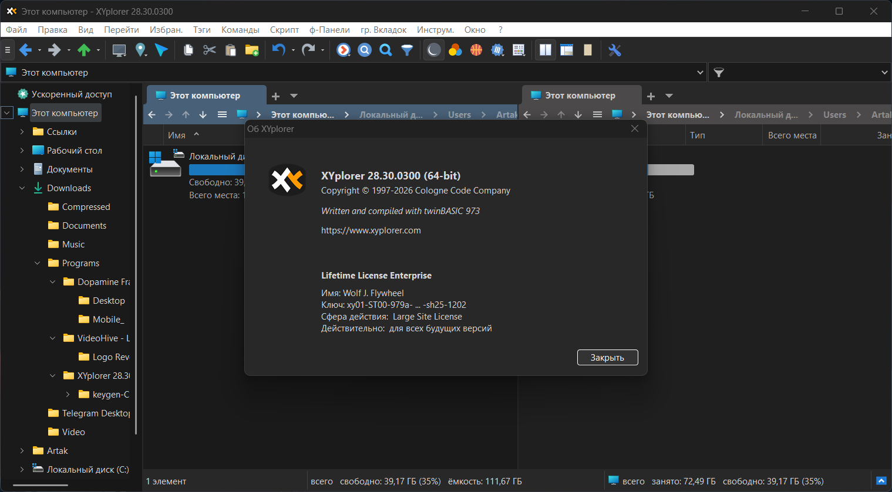Viewport: 892px width, 492px height.
Task: Click the plain blue magnifier search icon
Action: click(386, 50)
